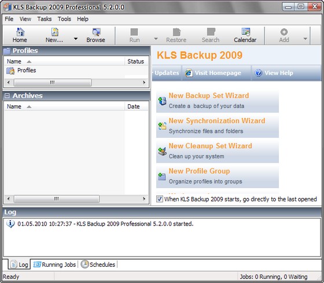The height and width of the screenshot is (283, 324).
Task: Open the Browse toolbar icon
Action: 96,32
